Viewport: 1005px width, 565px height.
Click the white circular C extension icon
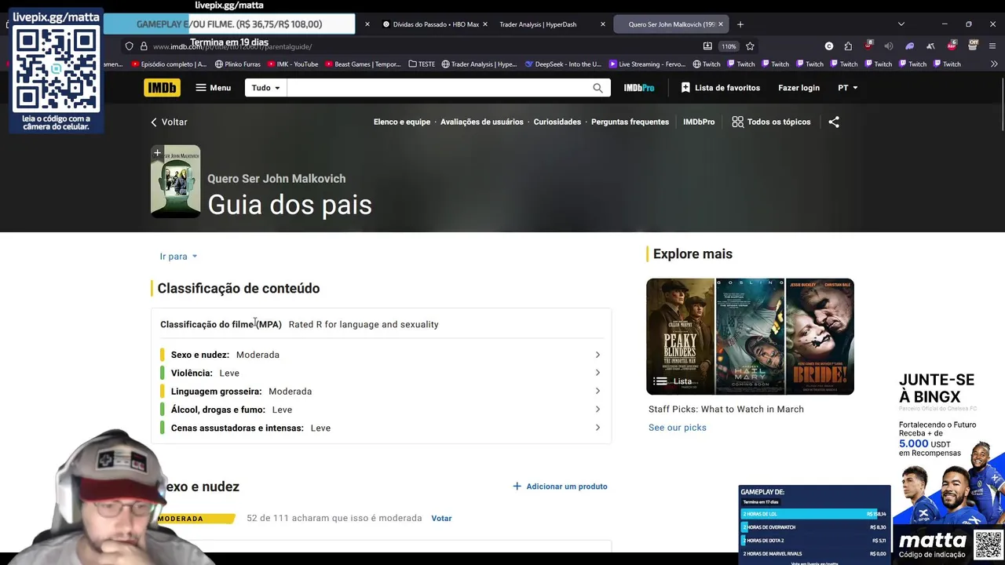point(829,46)
